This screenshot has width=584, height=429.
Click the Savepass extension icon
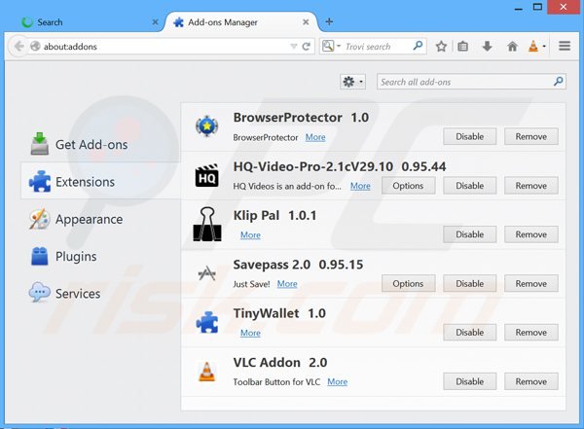click(x=206, y=273)
